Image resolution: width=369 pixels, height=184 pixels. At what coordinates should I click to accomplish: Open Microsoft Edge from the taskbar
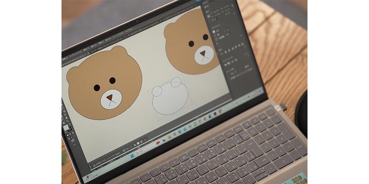[x=180, y=131]
